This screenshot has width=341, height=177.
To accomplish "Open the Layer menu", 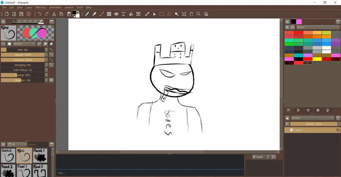I will coord(29,8).
